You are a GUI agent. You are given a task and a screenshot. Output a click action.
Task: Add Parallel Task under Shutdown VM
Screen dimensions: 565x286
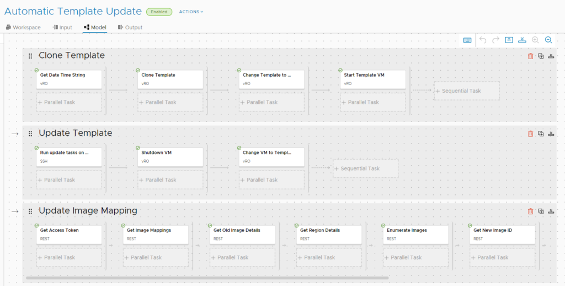point(170,180)
